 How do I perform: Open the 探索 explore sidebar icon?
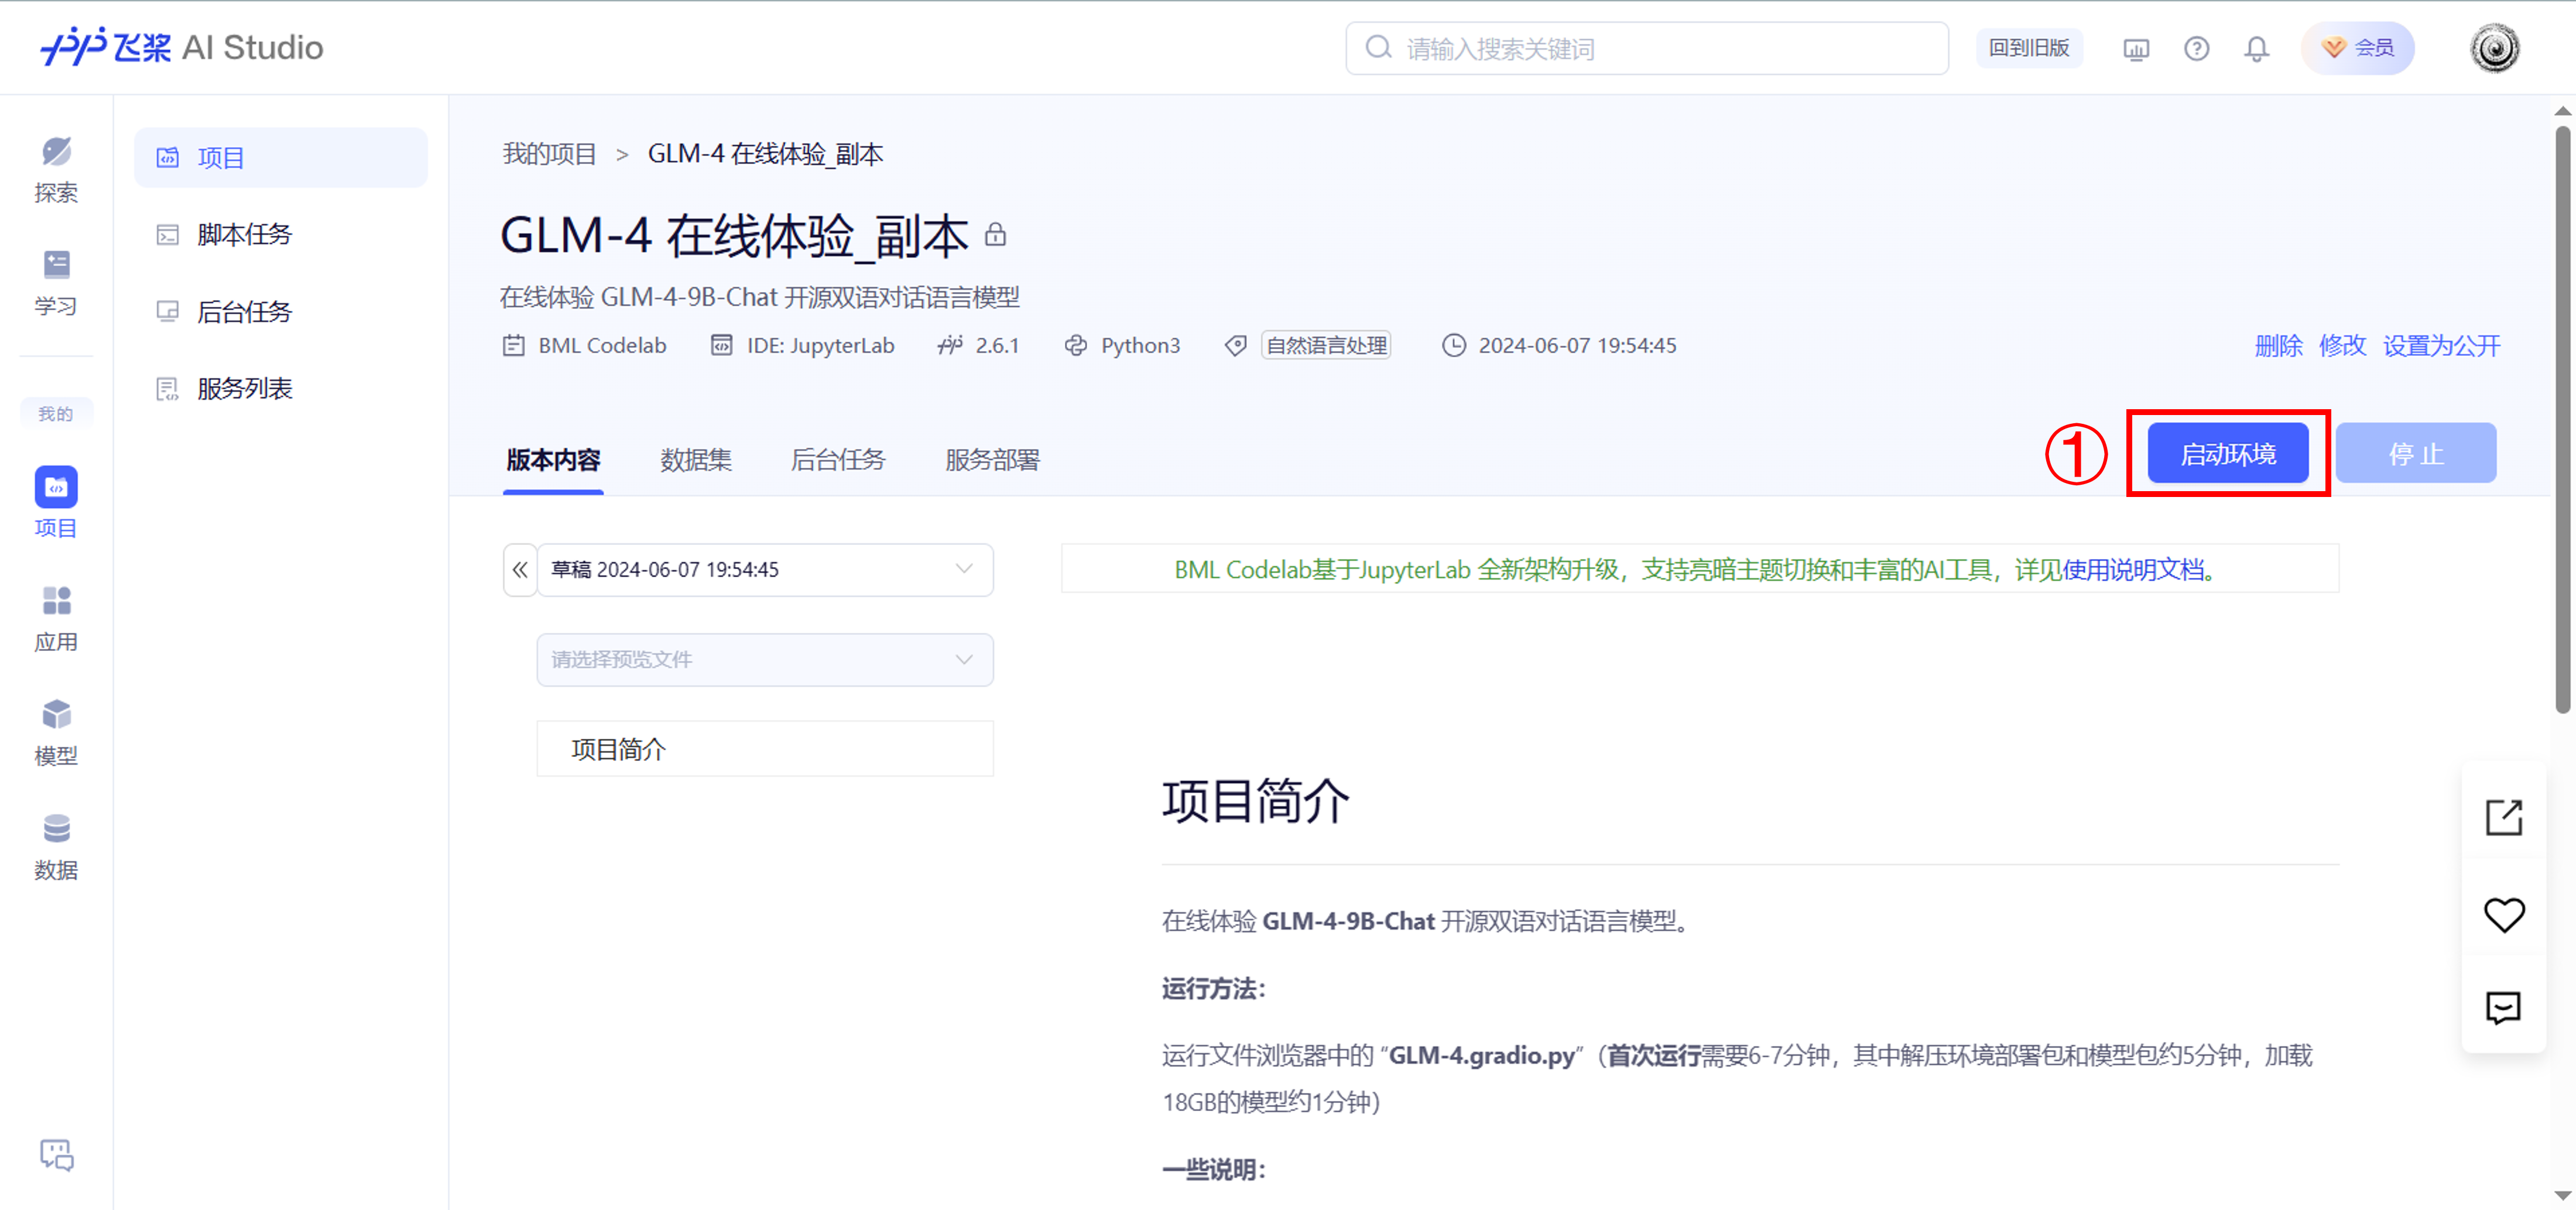[56, 169]
